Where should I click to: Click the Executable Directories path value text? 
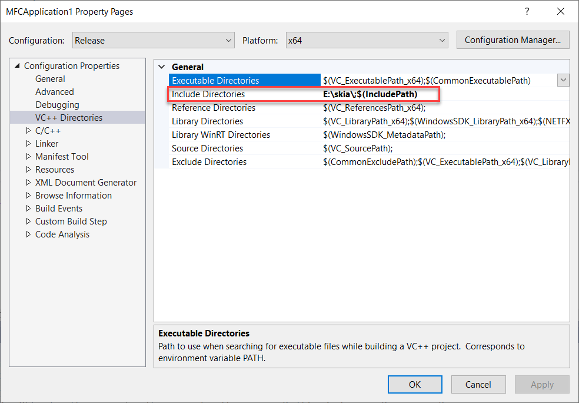click(x=427, y=80)
